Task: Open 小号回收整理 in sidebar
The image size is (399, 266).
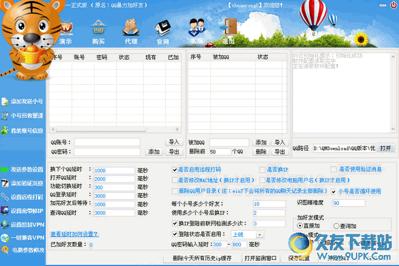Action: pyautogui.click(x=22, y=116)
